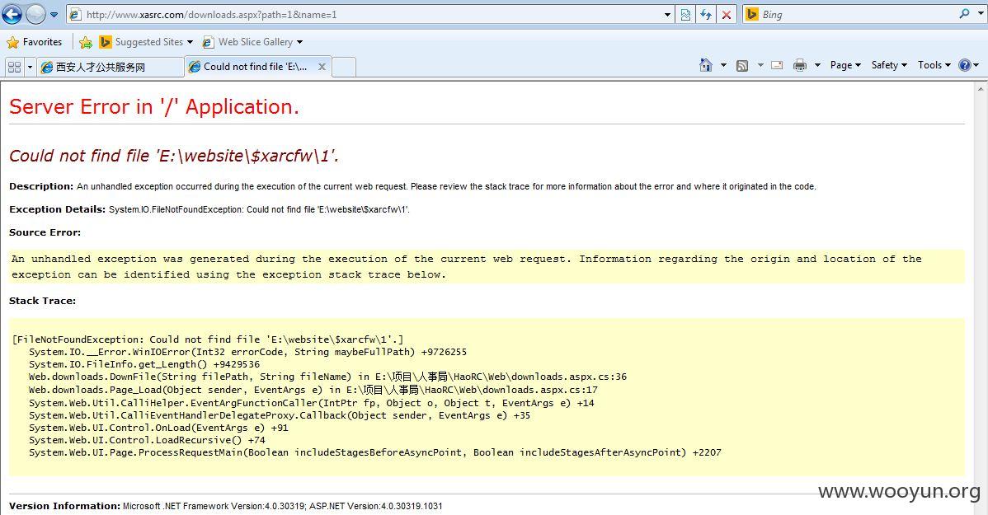
Task: Open Suggested Sites dropdown
Action: click(145, 42)
